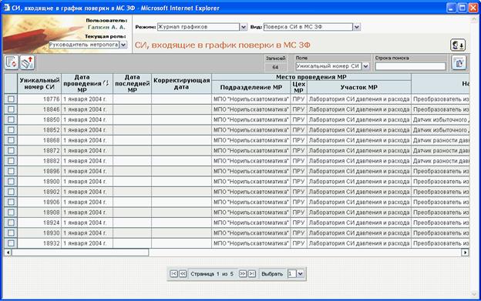Go to first page of results
Screen dimensions: 481x301
coord(173,274)
